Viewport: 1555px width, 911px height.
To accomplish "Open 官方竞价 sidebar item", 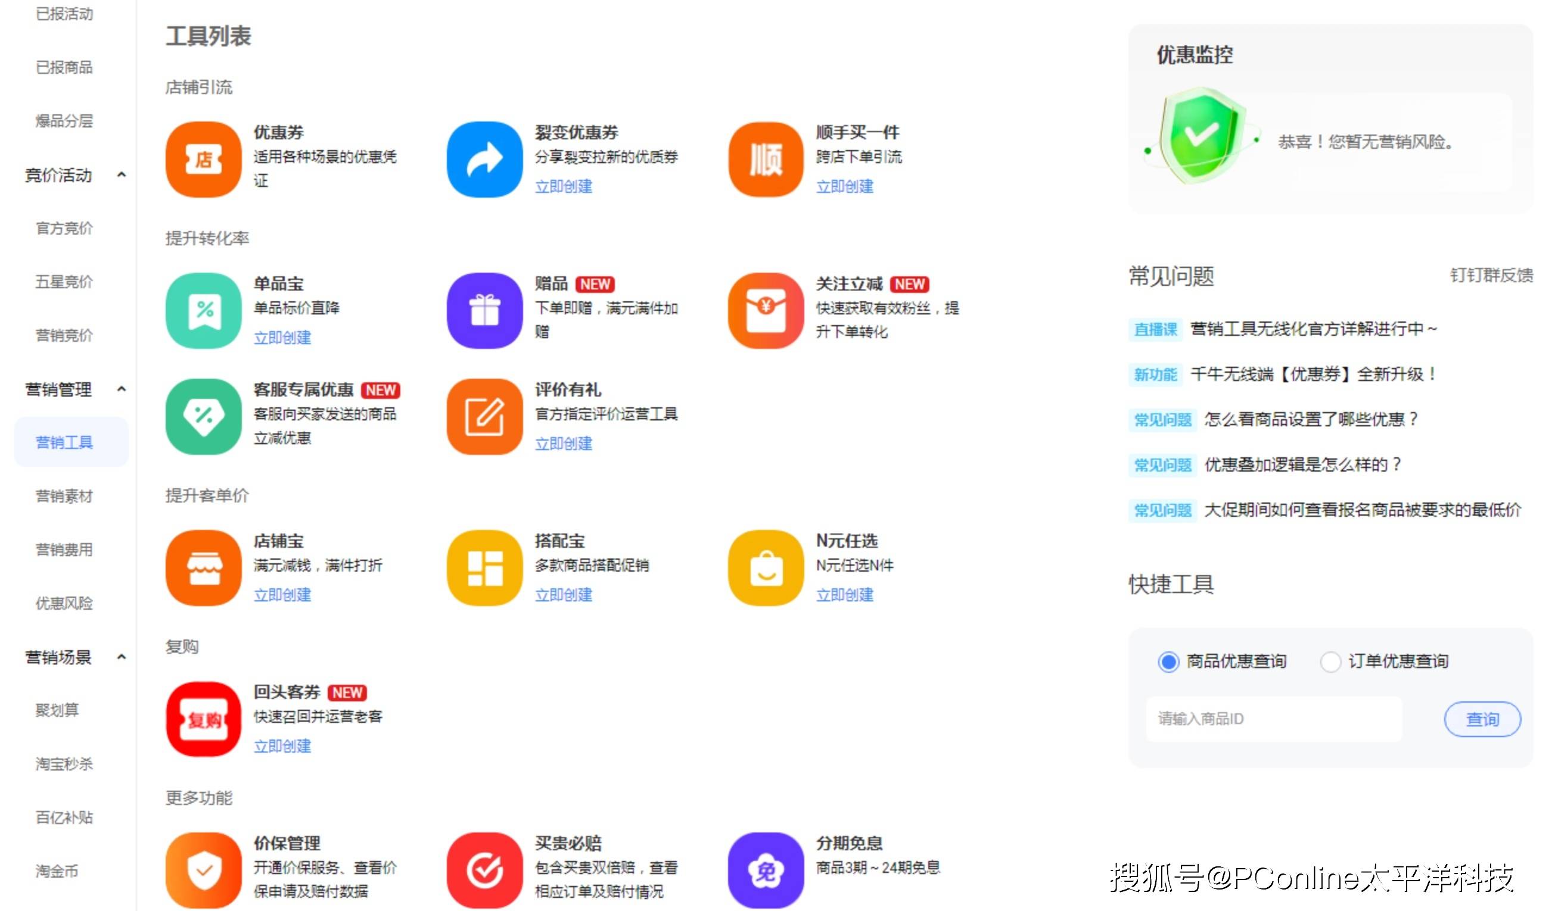I will (64, 228).
